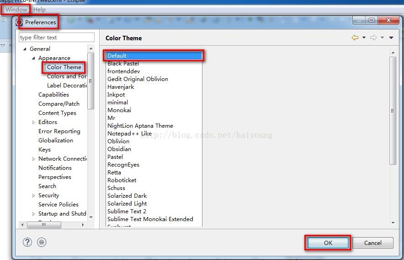This screenshot has width=404, height=260.
Task: Confirm with the OK button
Action: pyautogui.click(x=328, y=243)
